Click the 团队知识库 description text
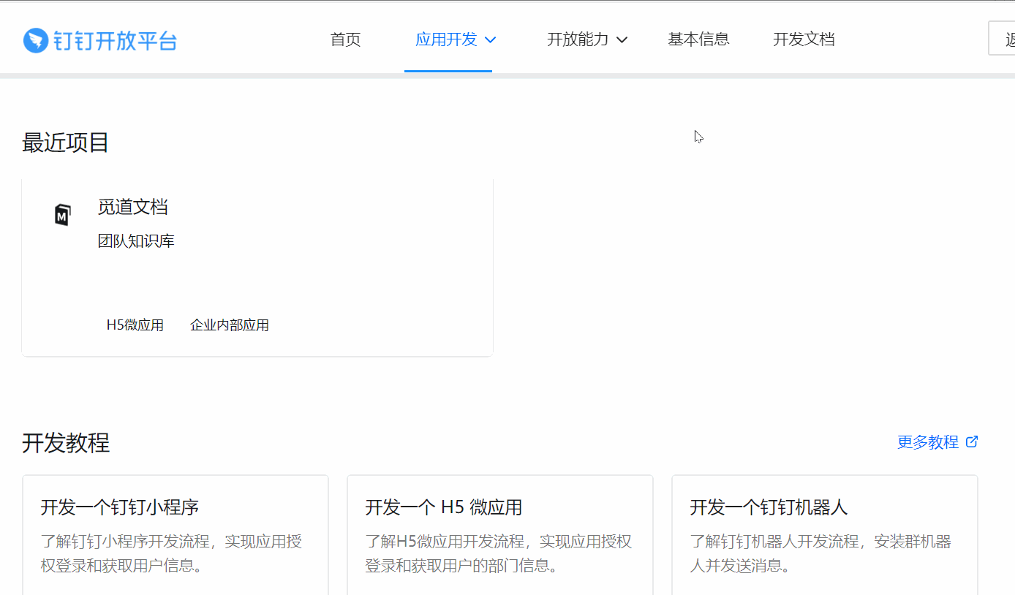Viewport: 1015px width, 595px height. (136, 241)
